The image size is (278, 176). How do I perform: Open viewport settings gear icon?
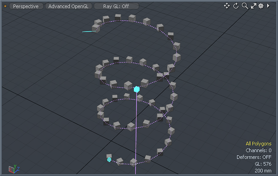click(x=261, y=6)
